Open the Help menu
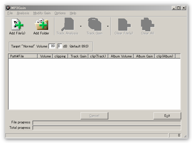 (73, 13)
